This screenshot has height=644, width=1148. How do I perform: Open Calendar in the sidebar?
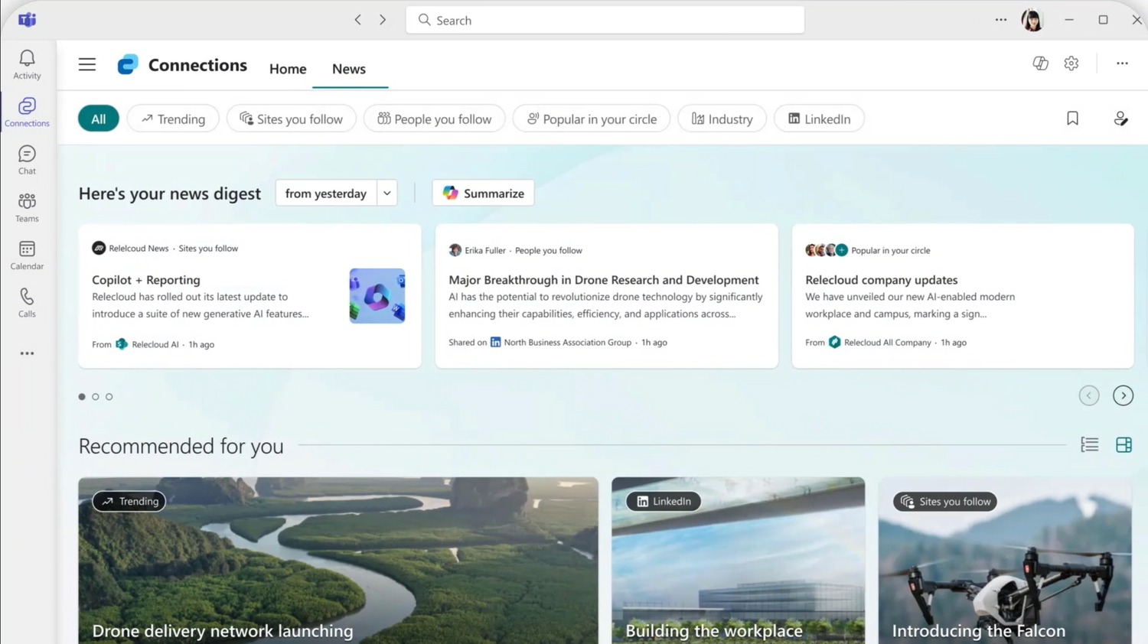[x=27, y=255]
